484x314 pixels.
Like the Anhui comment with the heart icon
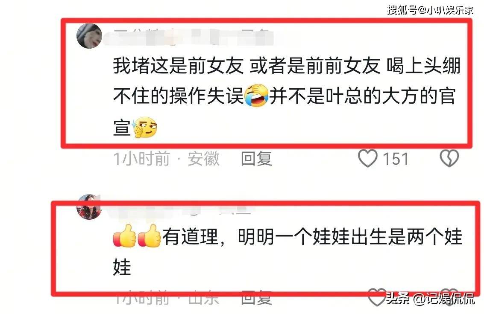(367, 158)
